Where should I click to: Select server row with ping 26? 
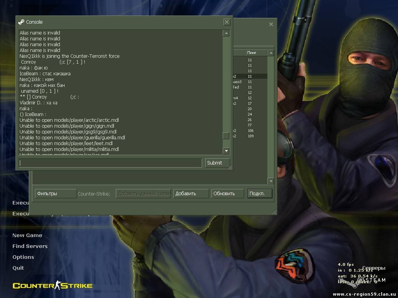tap(250, 120)
